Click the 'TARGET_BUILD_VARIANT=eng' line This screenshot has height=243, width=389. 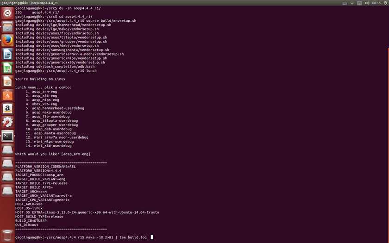tap(40, 179)
